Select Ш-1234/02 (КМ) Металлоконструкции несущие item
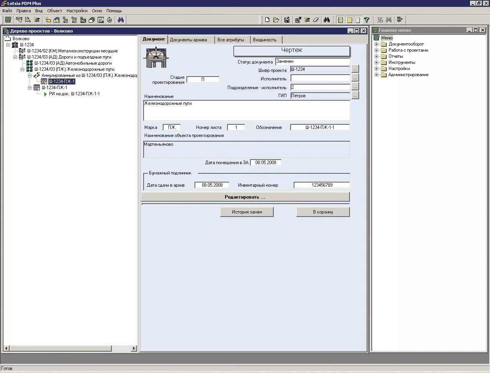Viewport: 490px width, 373px height. coord(72,51)
